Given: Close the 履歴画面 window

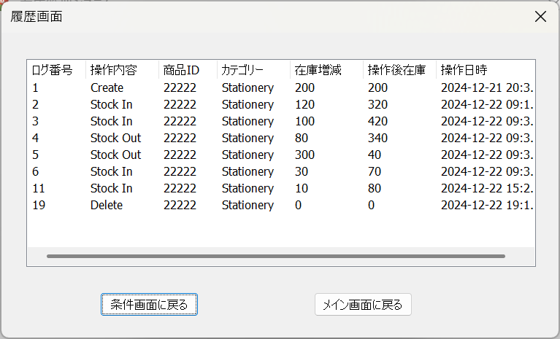Looking at the screenshot, I should tap(540, 17).
